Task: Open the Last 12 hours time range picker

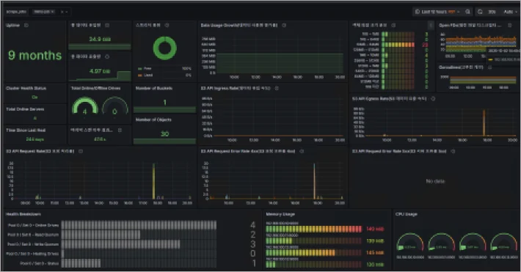Action: pyautogui.click(x=437, y=12)
